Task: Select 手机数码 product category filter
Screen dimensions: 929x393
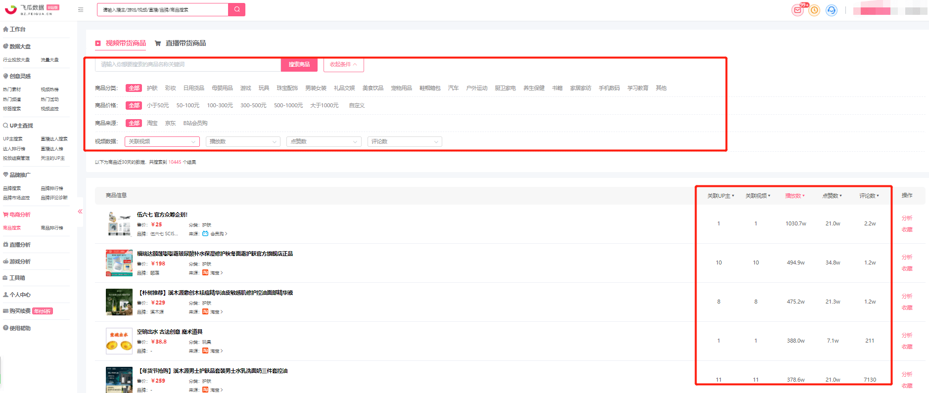Action: (x=609, y=88)
